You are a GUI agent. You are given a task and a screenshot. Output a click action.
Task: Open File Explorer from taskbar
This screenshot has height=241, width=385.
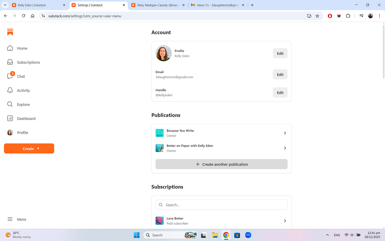[215, 235]
